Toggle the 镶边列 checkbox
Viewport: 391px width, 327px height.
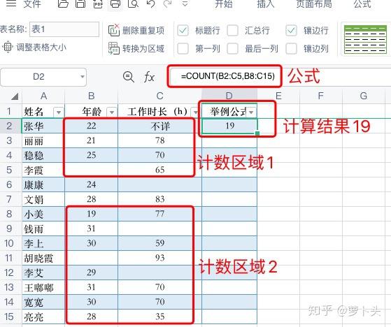coord(291,49)
